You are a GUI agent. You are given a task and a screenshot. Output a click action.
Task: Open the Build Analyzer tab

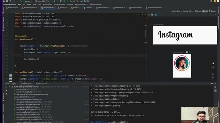pos(41,84)
